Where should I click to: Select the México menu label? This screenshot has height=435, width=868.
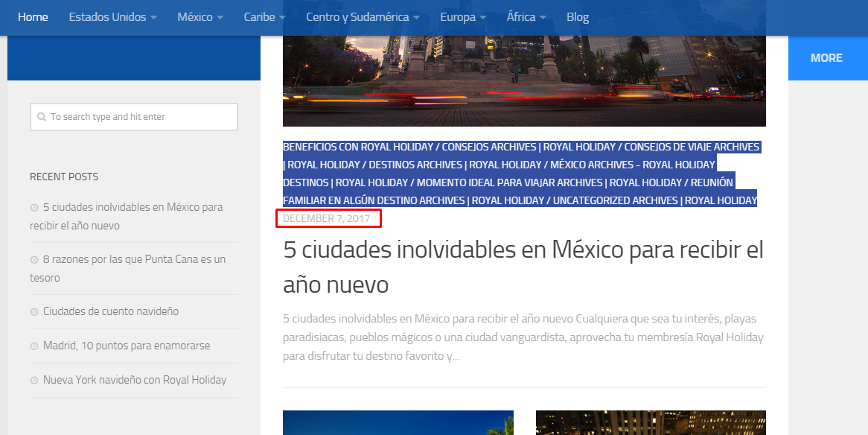195,17
